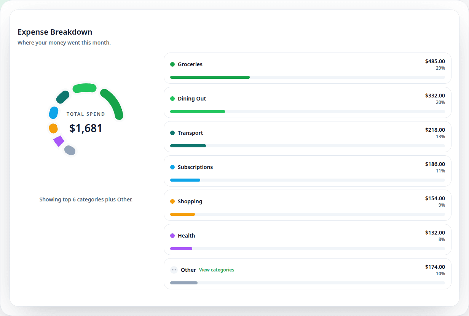469x316 pixels.
Task: Click the Groceries progress bar fill
Action: [x=210, y=77]
